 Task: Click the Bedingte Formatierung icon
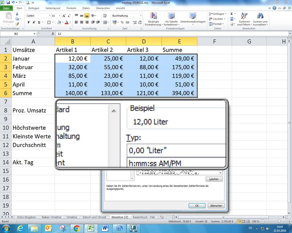154,19
